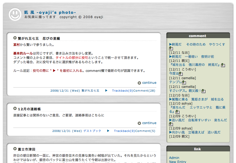Image resolution: width=236 pixels, height=163 pixels.
Task: Click blue triangle icon before Trackback(0)Comment(28)
Action: (x=106, y=91)
